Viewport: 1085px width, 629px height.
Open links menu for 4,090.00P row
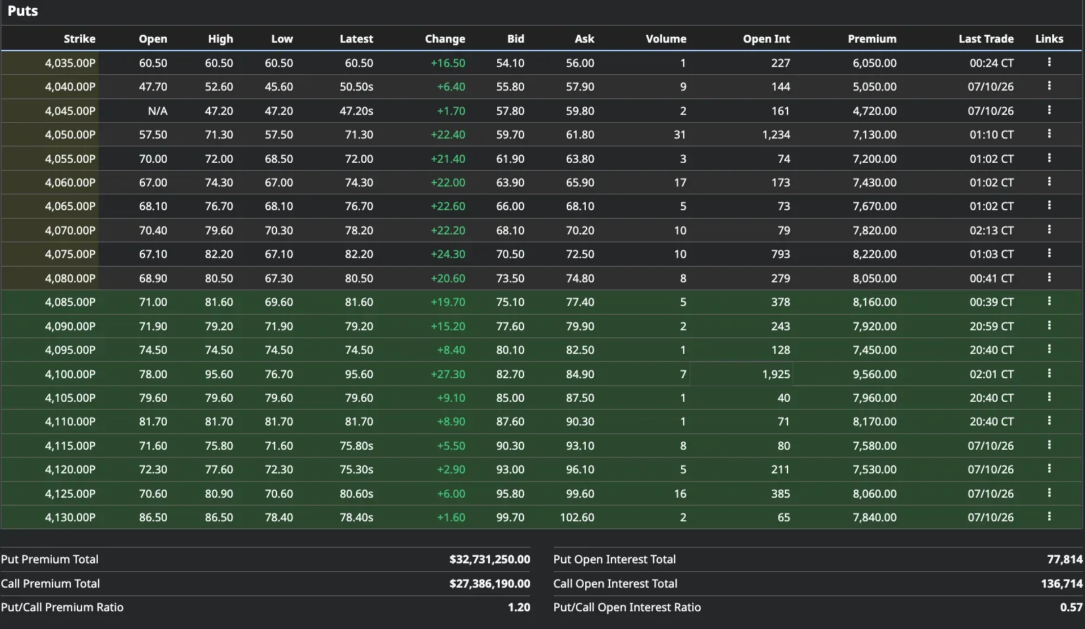pyautogui.click(x=1049, y=326)
